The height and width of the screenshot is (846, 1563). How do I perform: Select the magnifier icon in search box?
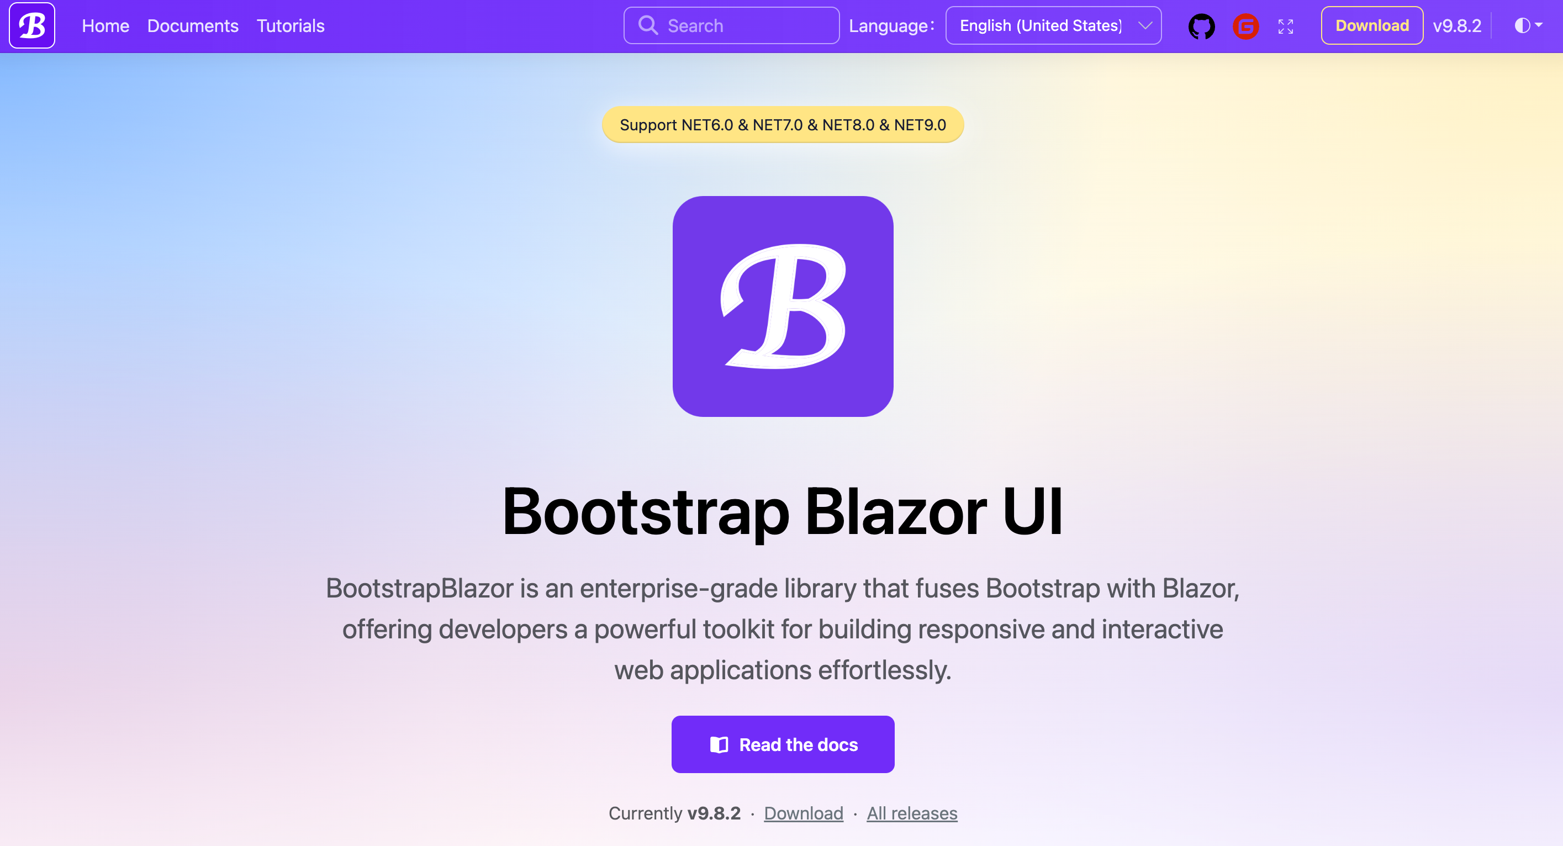[x=648, y=25]
